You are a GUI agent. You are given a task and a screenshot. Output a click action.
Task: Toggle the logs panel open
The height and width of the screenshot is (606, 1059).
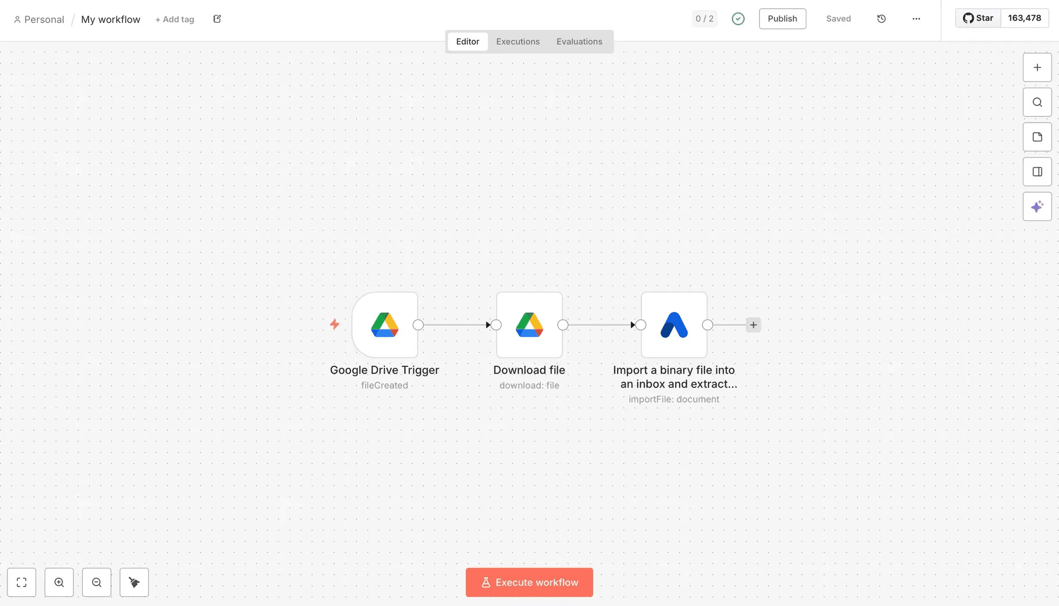1037,171
